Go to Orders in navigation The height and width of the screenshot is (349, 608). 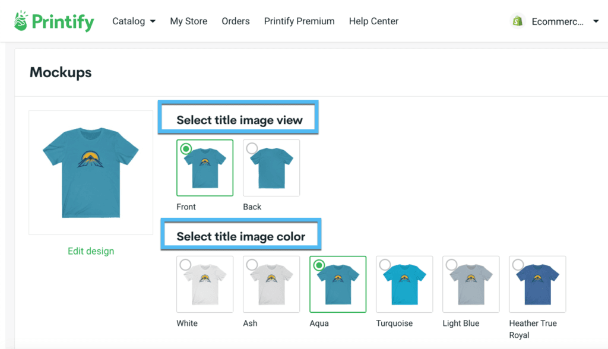[x=236, y=21]
